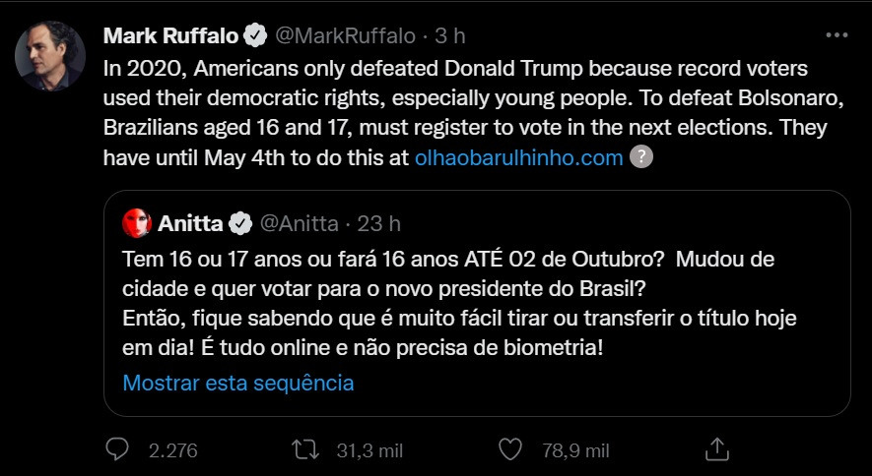
Task: Click 'Mostrar esta sequência' link
Action: click(x=237, y=383)
